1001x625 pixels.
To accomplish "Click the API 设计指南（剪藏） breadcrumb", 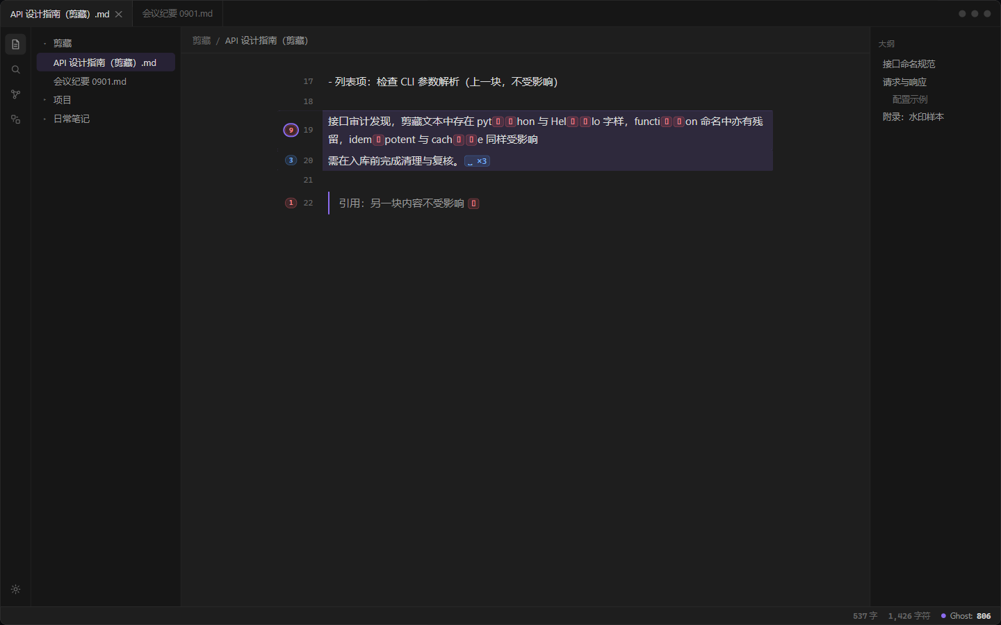I will [x=266, y=41].
